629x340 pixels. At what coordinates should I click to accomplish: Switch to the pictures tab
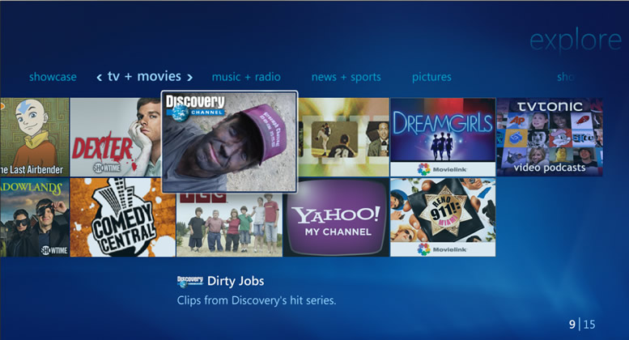coord(431,78)
